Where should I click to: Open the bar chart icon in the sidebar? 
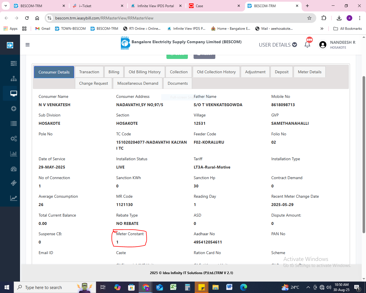[x=13, y=154]
